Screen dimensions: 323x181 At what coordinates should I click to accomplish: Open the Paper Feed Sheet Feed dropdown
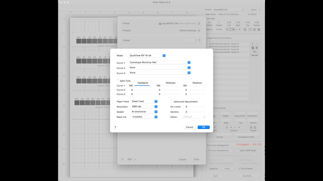pyautogui.click(x=144, y=101)
